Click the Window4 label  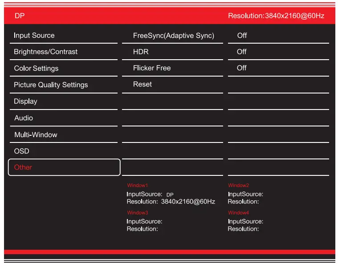pos(238,213)
